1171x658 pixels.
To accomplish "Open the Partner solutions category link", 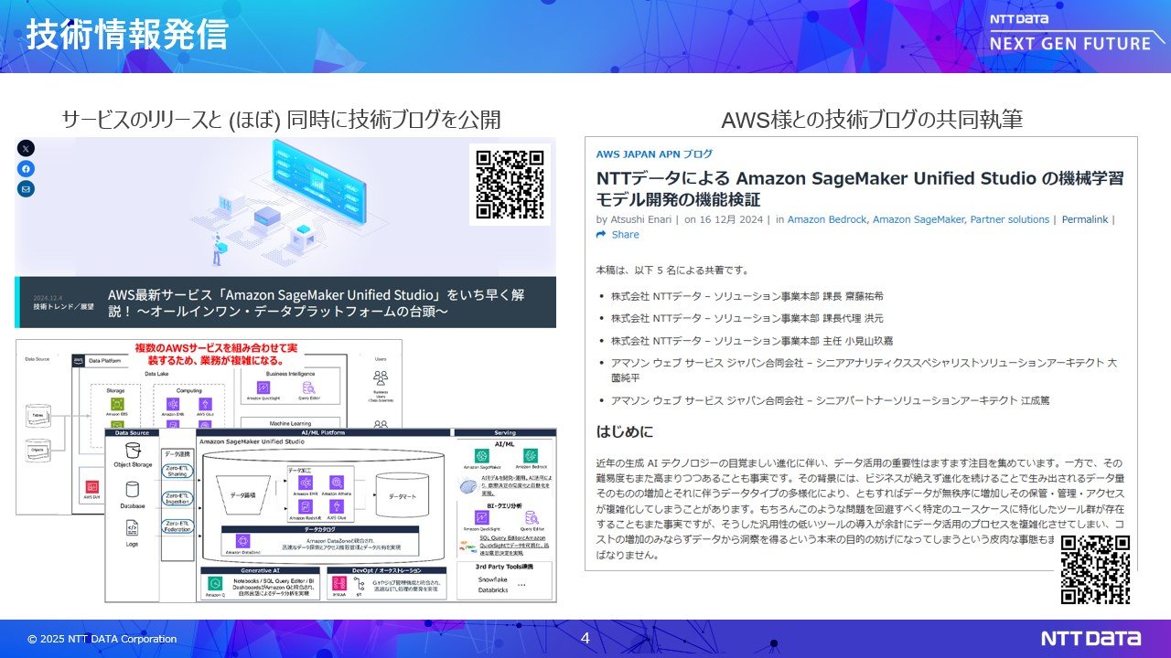I will coord(1010,219).
